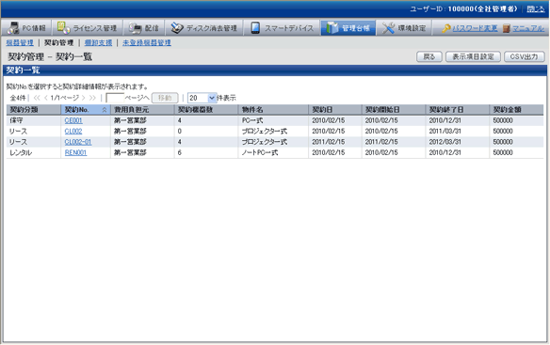Screen dimensions: 550x345
Task: Toggle sort arrow on 契約No. column
Action: click(105, 110)
